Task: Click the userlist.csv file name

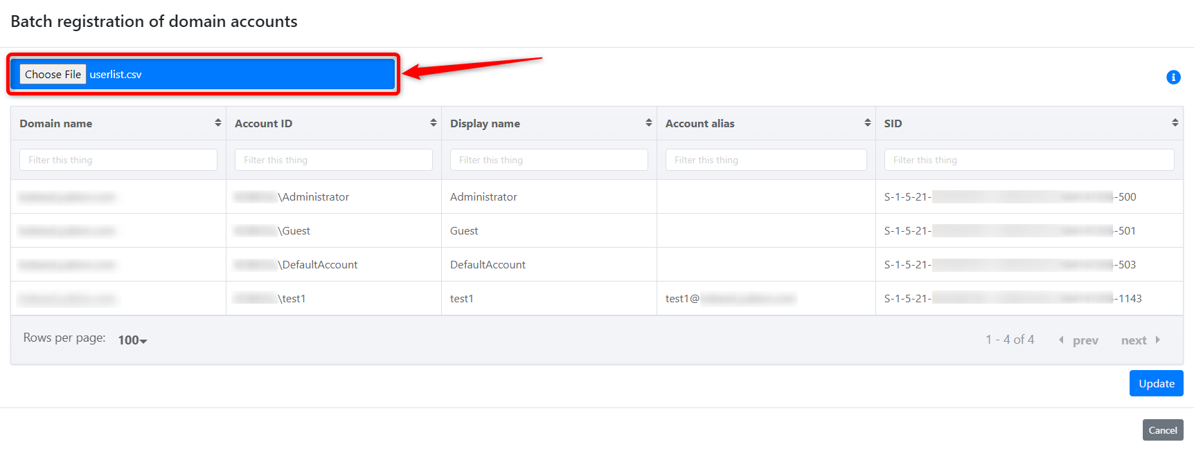Action: [116, 75]
